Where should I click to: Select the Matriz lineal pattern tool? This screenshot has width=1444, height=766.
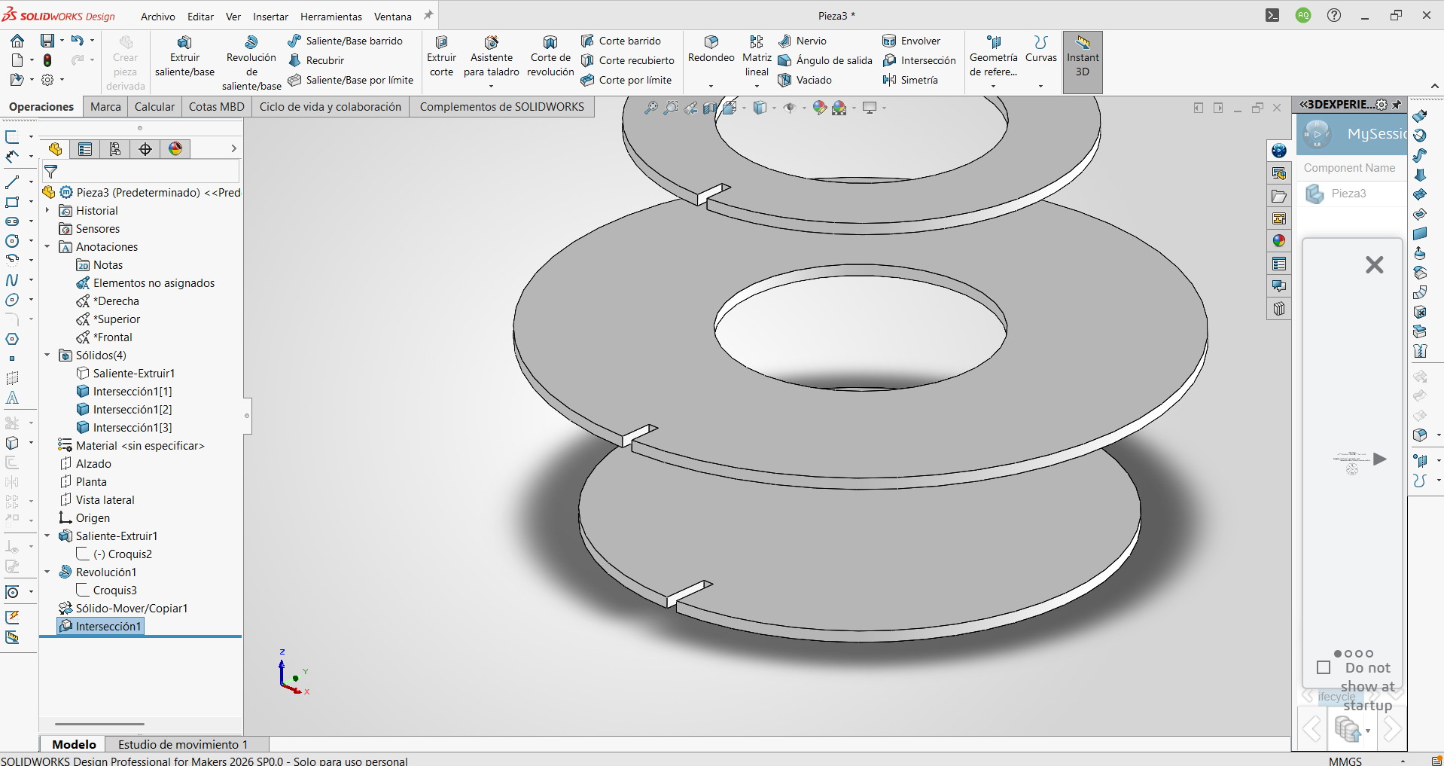(757, 57)
